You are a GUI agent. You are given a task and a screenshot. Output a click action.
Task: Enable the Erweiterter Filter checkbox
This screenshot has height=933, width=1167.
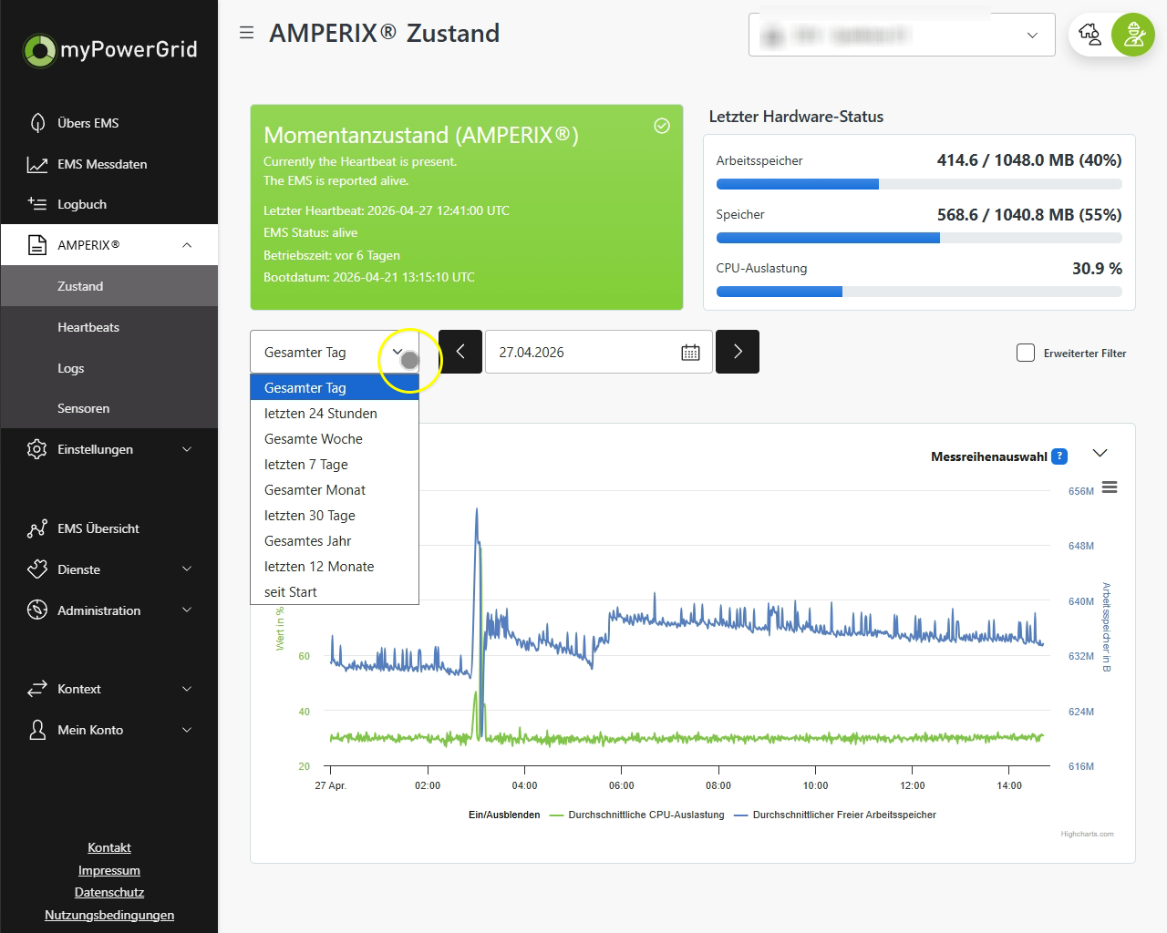pyautogui.click(x=1026, y=353)
